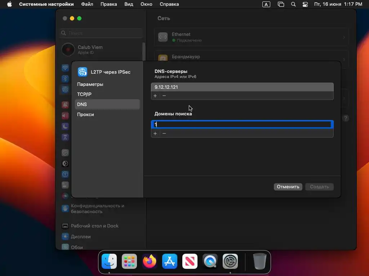Screen dimensions: 369x276
Task: Click the L2TP VPN globe icon
Action: pos(83,72)
